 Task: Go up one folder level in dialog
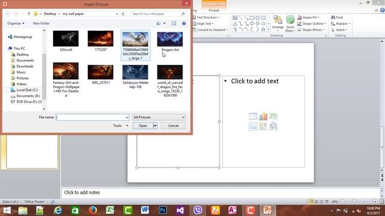(29, 14)
